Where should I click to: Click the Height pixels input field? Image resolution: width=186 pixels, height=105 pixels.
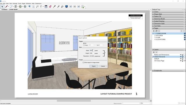tap(92, 53)
